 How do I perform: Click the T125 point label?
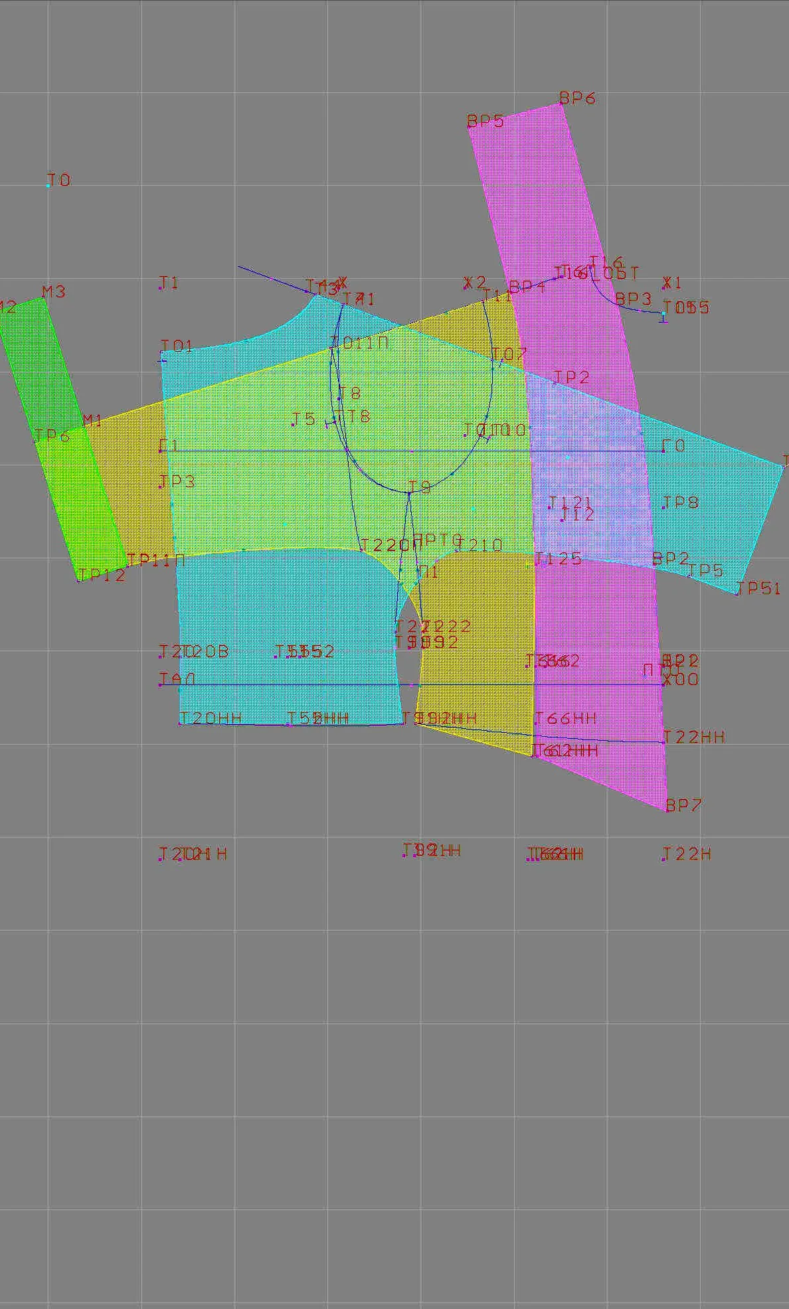pos(559,559)
